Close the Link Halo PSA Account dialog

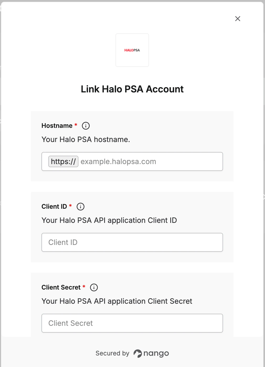pyautogui.click(x=238, y=19)
